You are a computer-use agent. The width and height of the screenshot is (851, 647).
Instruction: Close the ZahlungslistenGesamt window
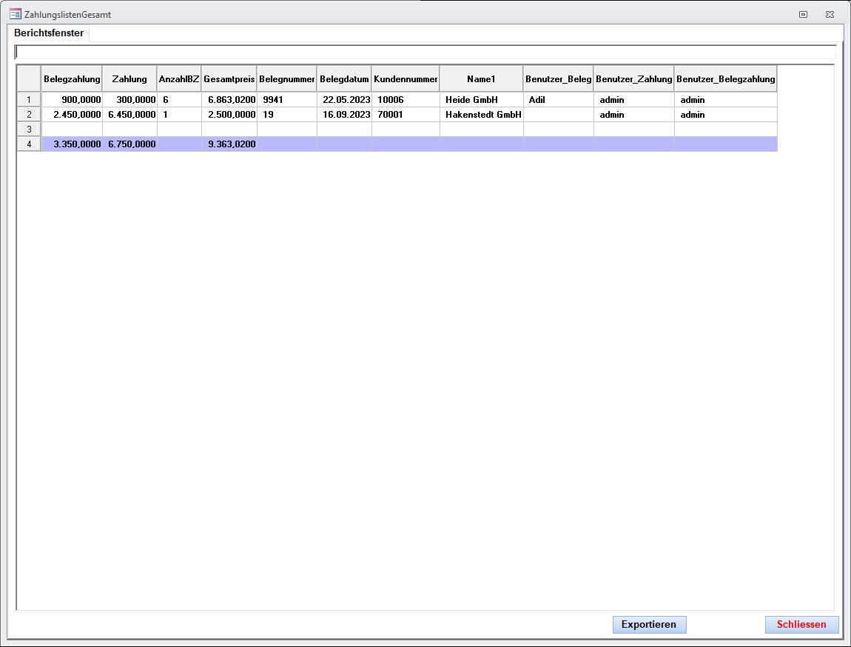[832, 14]
